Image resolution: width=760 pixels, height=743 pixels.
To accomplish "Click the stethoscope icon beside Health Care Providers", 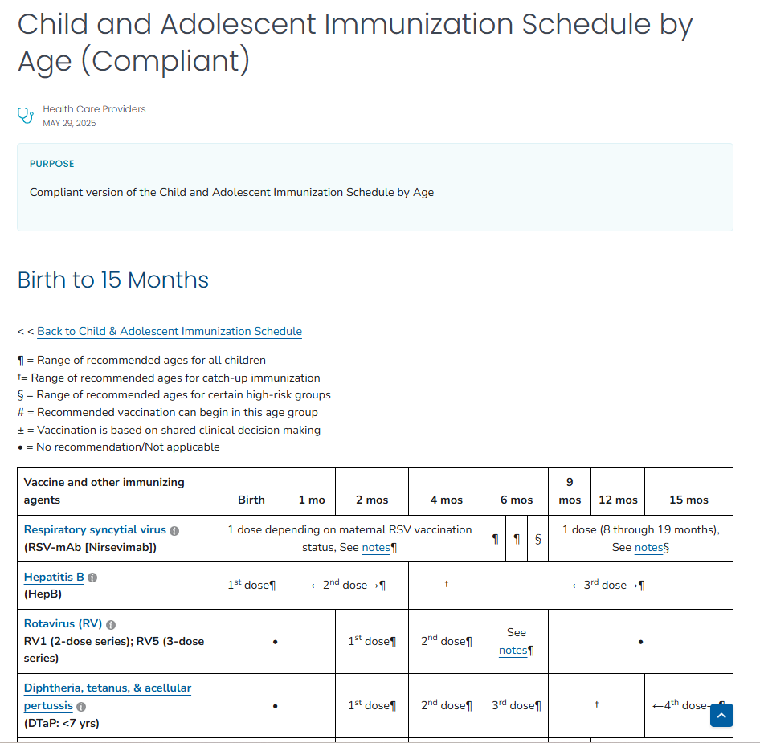I will click(26, 116).
